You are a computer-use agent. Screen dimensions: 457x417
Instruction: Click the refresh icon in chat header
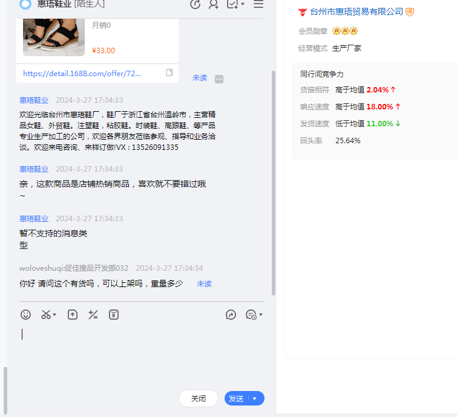[195, 4]
